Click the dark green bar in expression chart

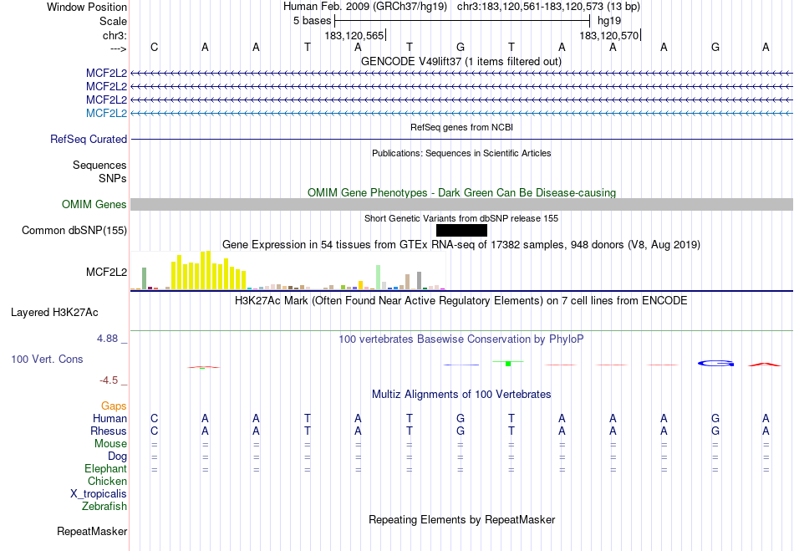(x=145, y=278)
